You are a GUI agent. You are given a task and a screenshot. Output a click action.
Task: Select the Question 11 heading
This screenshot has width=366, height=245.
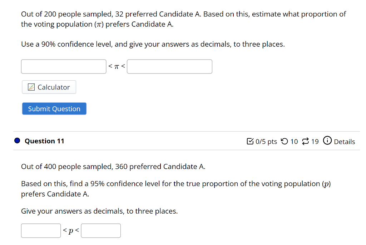(x=44, y=141)
